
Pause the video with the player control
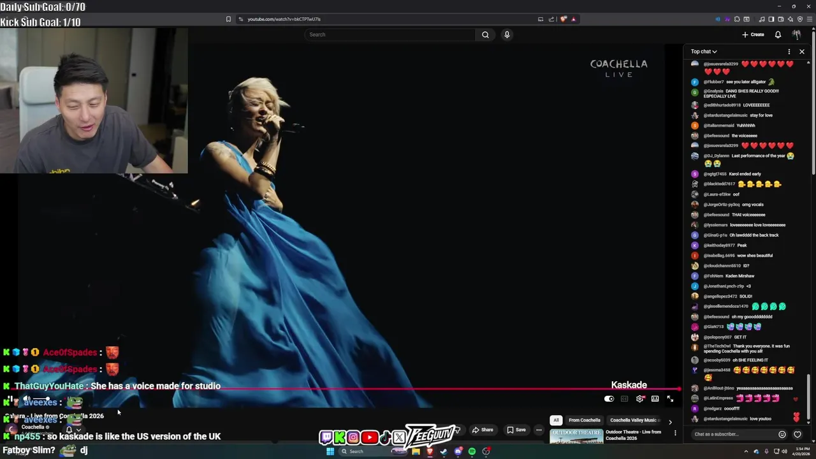click(x=10, y=400)
